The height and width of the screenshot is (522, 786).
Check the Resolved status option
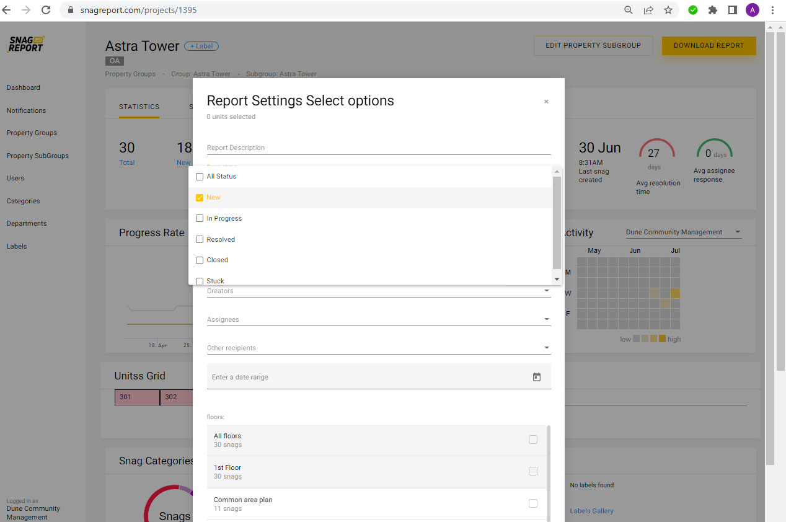pyautogui.click(x=200, y=239)
